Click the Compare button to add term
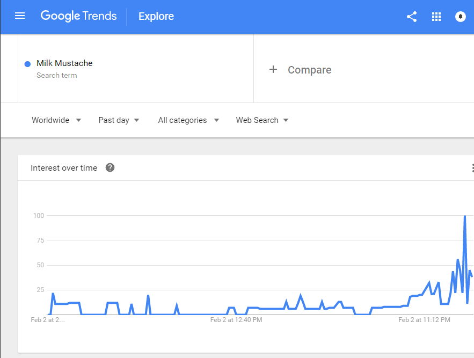This screenshot has width=474, height=358. (x=309, y=70)
